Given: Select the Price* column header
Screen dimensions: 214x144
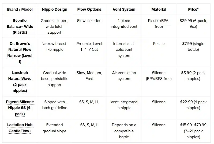Looking at the screenshot, I should tap(193, 9).
